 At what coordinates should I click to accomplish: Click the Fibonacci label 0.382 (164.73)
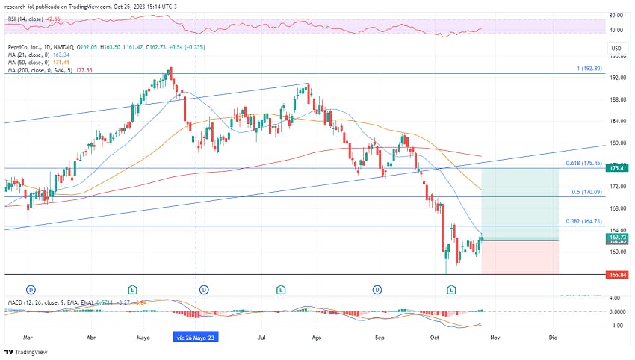tap(583, 221)
